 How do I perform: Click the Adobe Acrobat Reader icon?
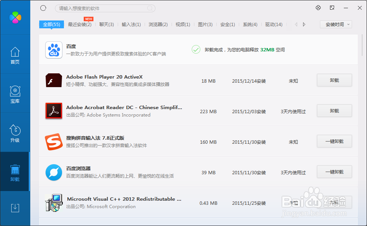[x=54, y=111]
